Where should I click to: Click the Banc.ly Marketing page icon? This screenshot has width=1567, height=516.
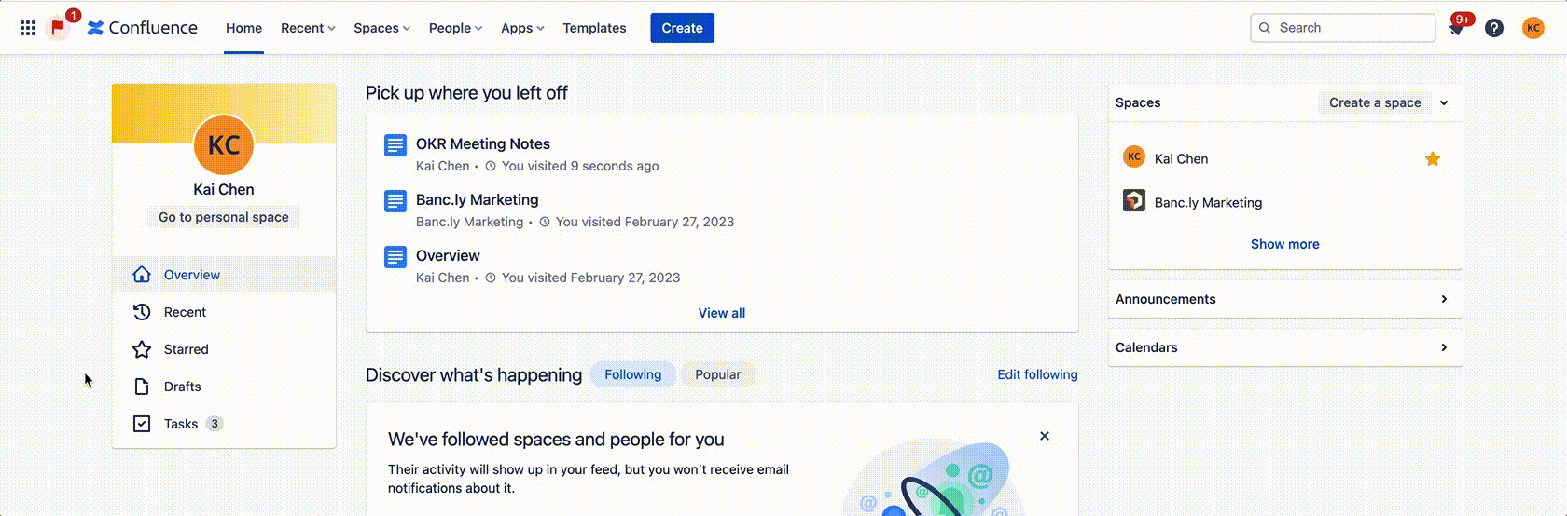pyautogui.click(x=395, y=201)
